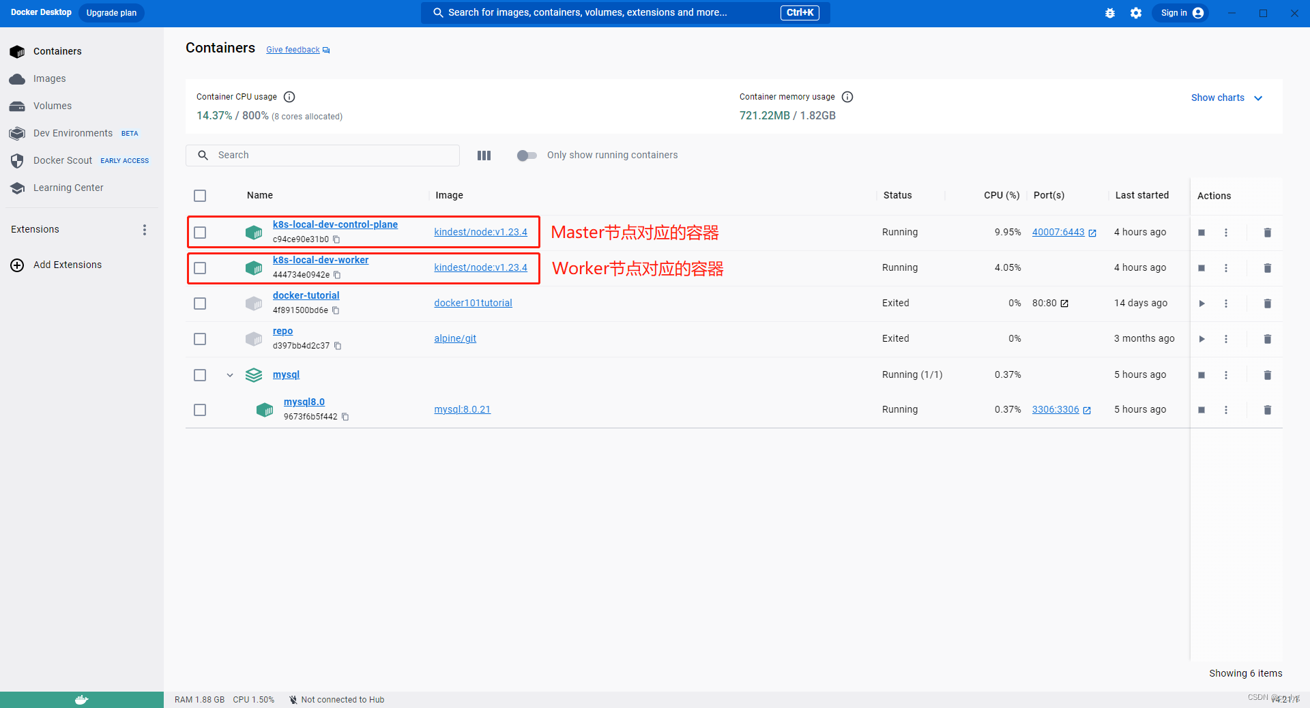
Task: Click the Docker whale status icon
Action: click(82, 700)
